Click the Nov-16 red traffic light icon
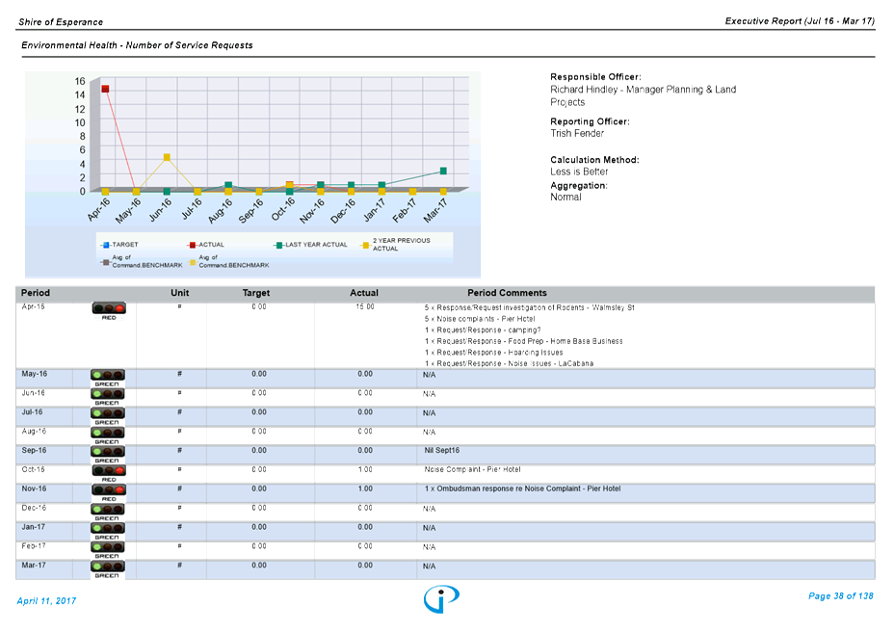The image size is (894, 633). pos(109,489)
